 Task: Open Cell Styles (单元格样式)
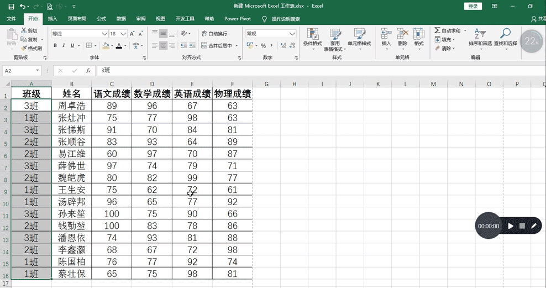359,39
